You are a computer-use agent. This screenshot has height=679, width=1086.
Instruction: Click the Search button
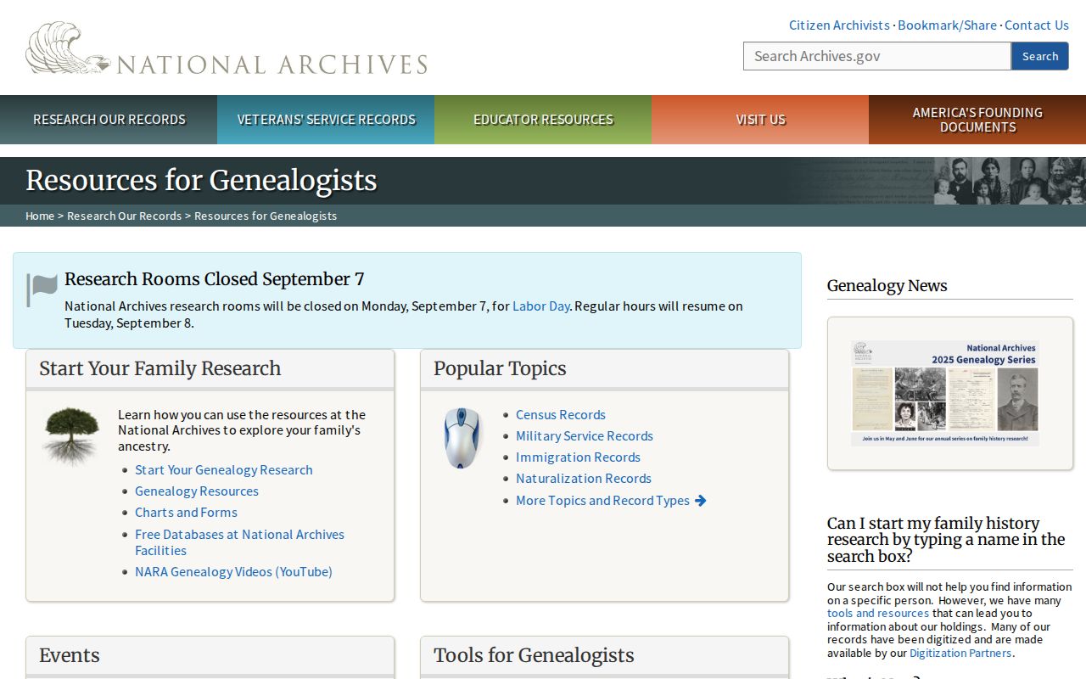tap(1040, 56)
